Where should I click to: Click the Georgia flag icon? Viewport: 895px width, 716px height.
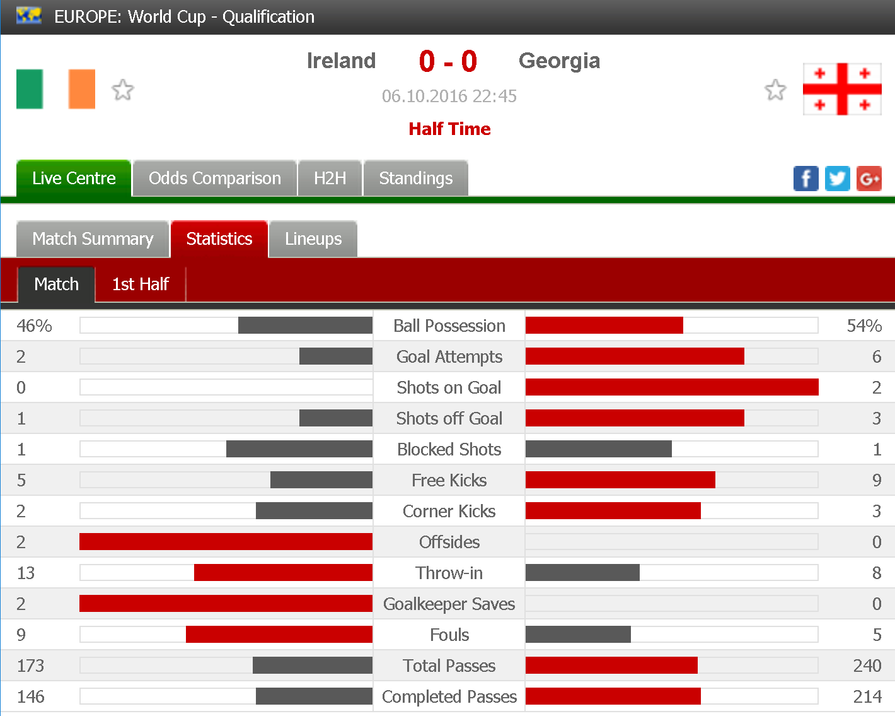click(842, 89)
